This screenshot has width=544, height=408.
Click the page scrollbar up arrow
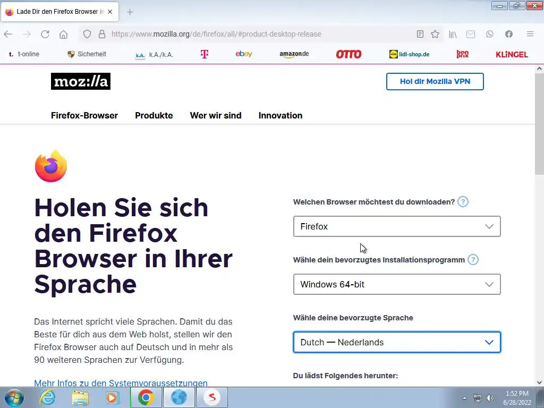point(540,69)
